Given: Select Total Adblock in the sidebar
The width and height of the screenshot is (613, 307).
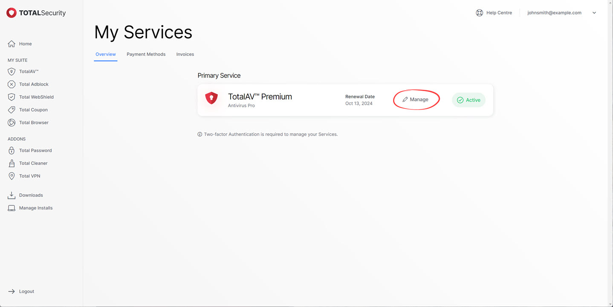Looking at the screenshot, I should tap(34, 84).
